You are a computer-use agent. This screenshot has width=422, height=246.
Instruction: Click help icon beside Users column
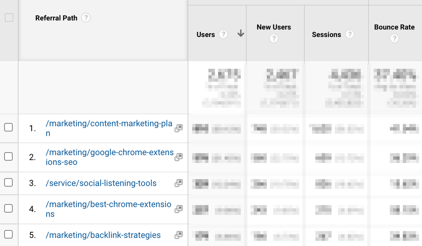pyautogui.click(x=223, y=34)
